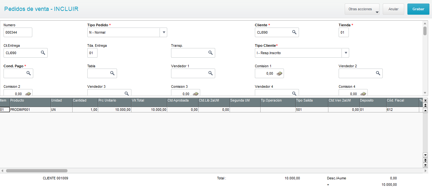Jump to last grid row arrow
This screenshot has width=432, height=189.
[x=425, y=165]
